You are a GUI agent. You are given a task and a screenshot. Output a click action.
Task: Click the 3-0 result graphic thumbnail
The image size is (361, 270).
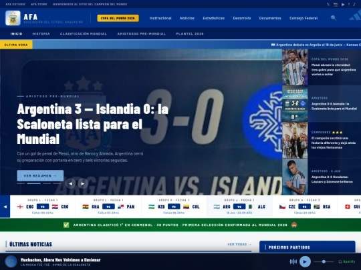[295, 103]
